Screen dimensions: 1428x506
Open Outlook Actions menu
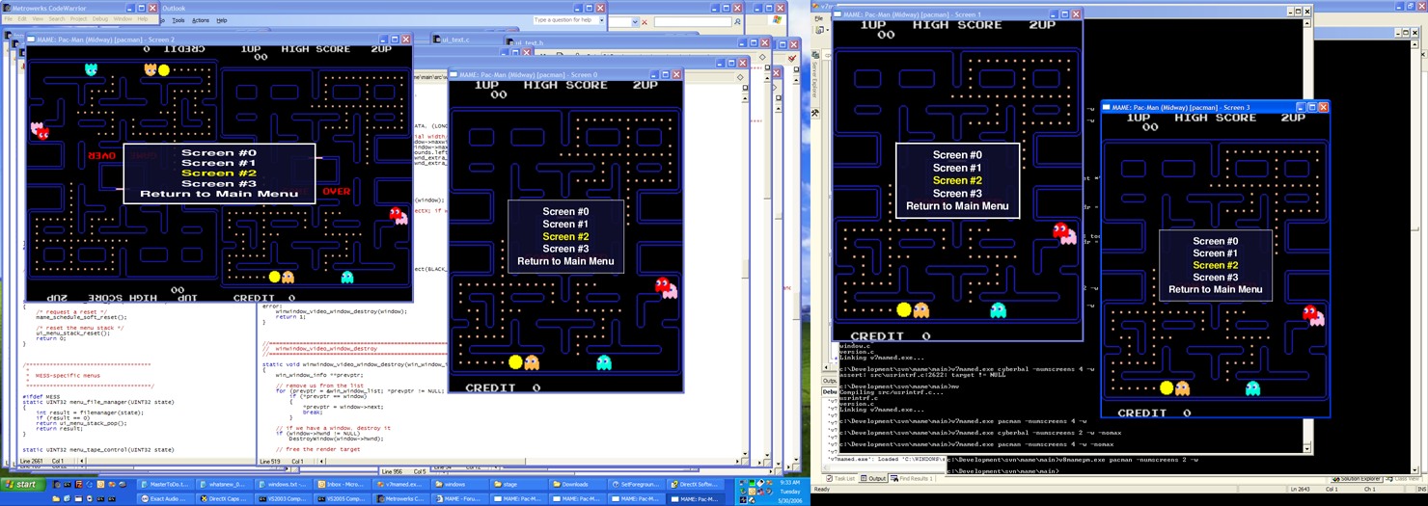tap(201, 20)
